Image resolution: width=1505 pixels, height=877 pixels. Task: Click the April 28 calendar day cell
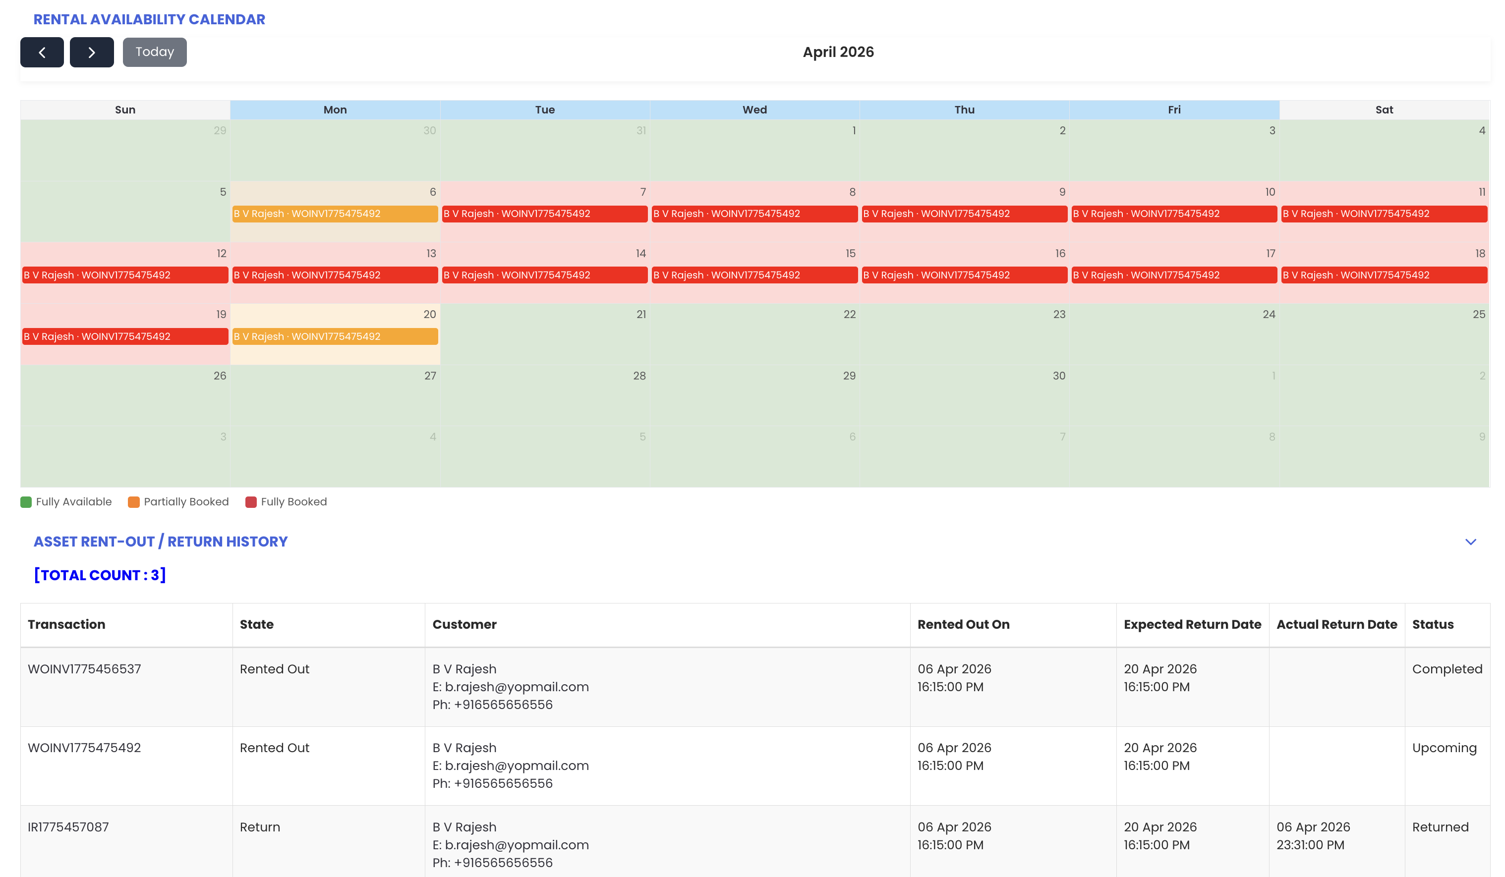[545, 397]
